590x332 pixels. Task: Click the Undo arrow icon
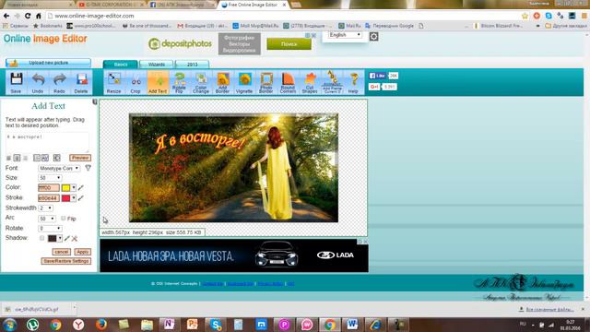(x=38, y=82)
